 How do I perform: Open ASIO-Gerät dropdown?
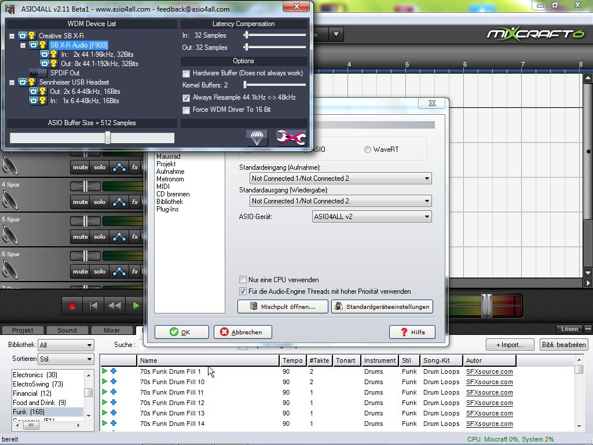coord(372,217)
